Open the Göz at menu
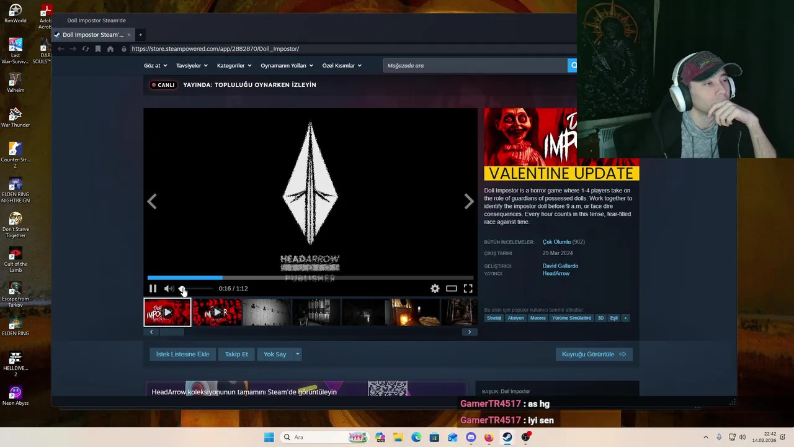 [155, 66]
